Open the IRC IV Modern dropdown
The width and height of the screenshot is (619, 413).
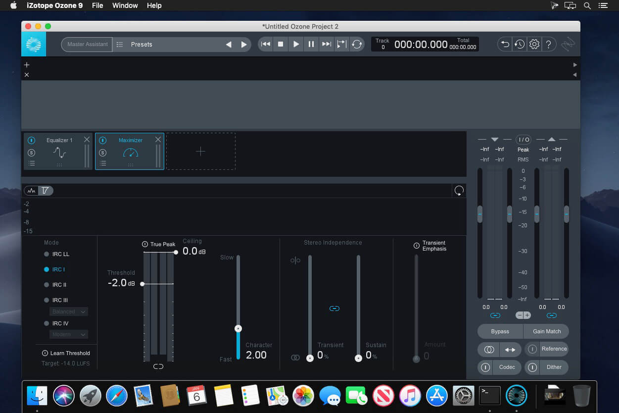69,334
